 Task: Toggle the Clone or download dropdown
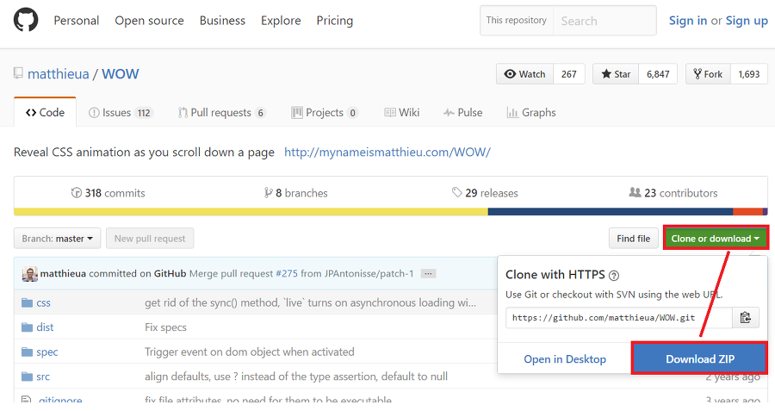click(x=716, y=239)
